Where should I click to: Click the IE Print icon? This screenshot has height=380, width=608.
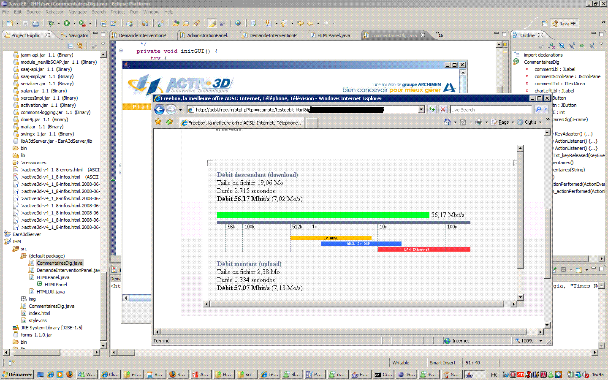[478, 122]
